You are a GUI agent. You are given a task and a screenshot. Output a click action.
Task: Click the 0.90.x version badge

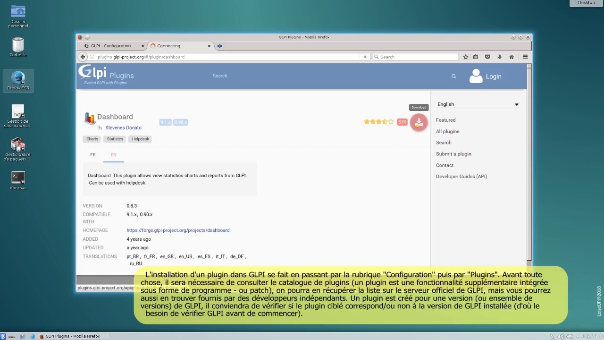181,122
